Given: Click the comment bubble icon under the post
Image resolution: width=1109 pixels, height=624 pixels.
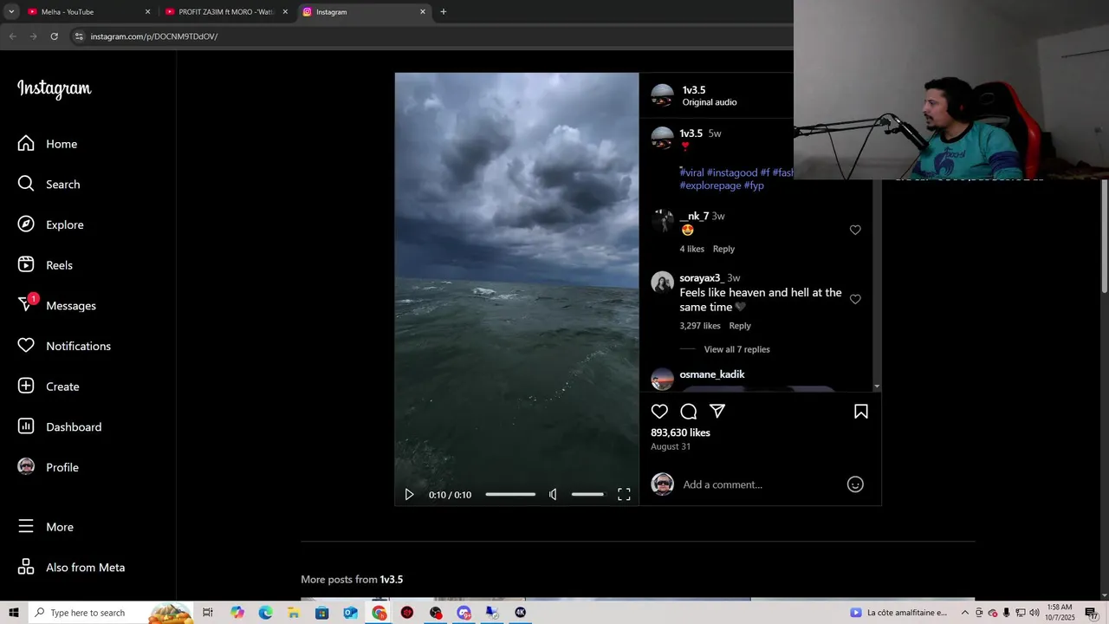Looking at the screenshot, I should 689,412.
